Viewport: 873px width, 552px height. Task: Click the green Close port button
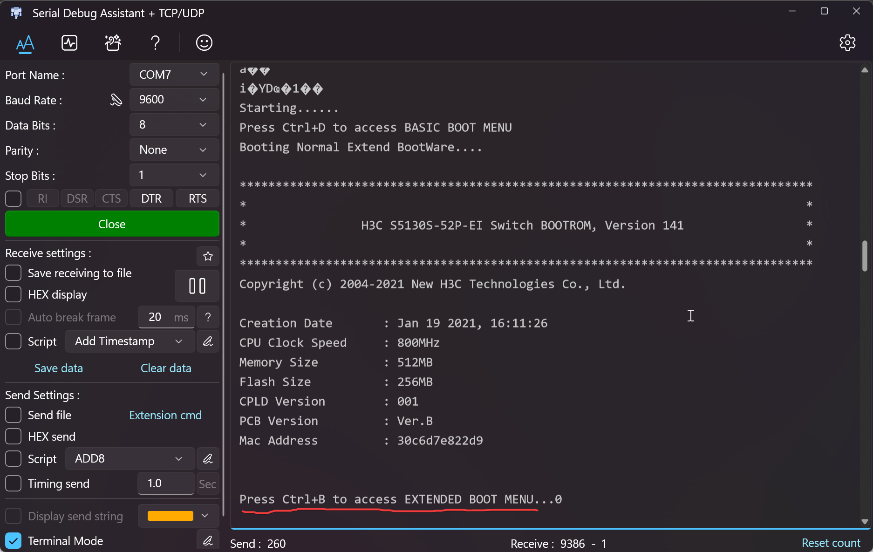tap(112, 224)
